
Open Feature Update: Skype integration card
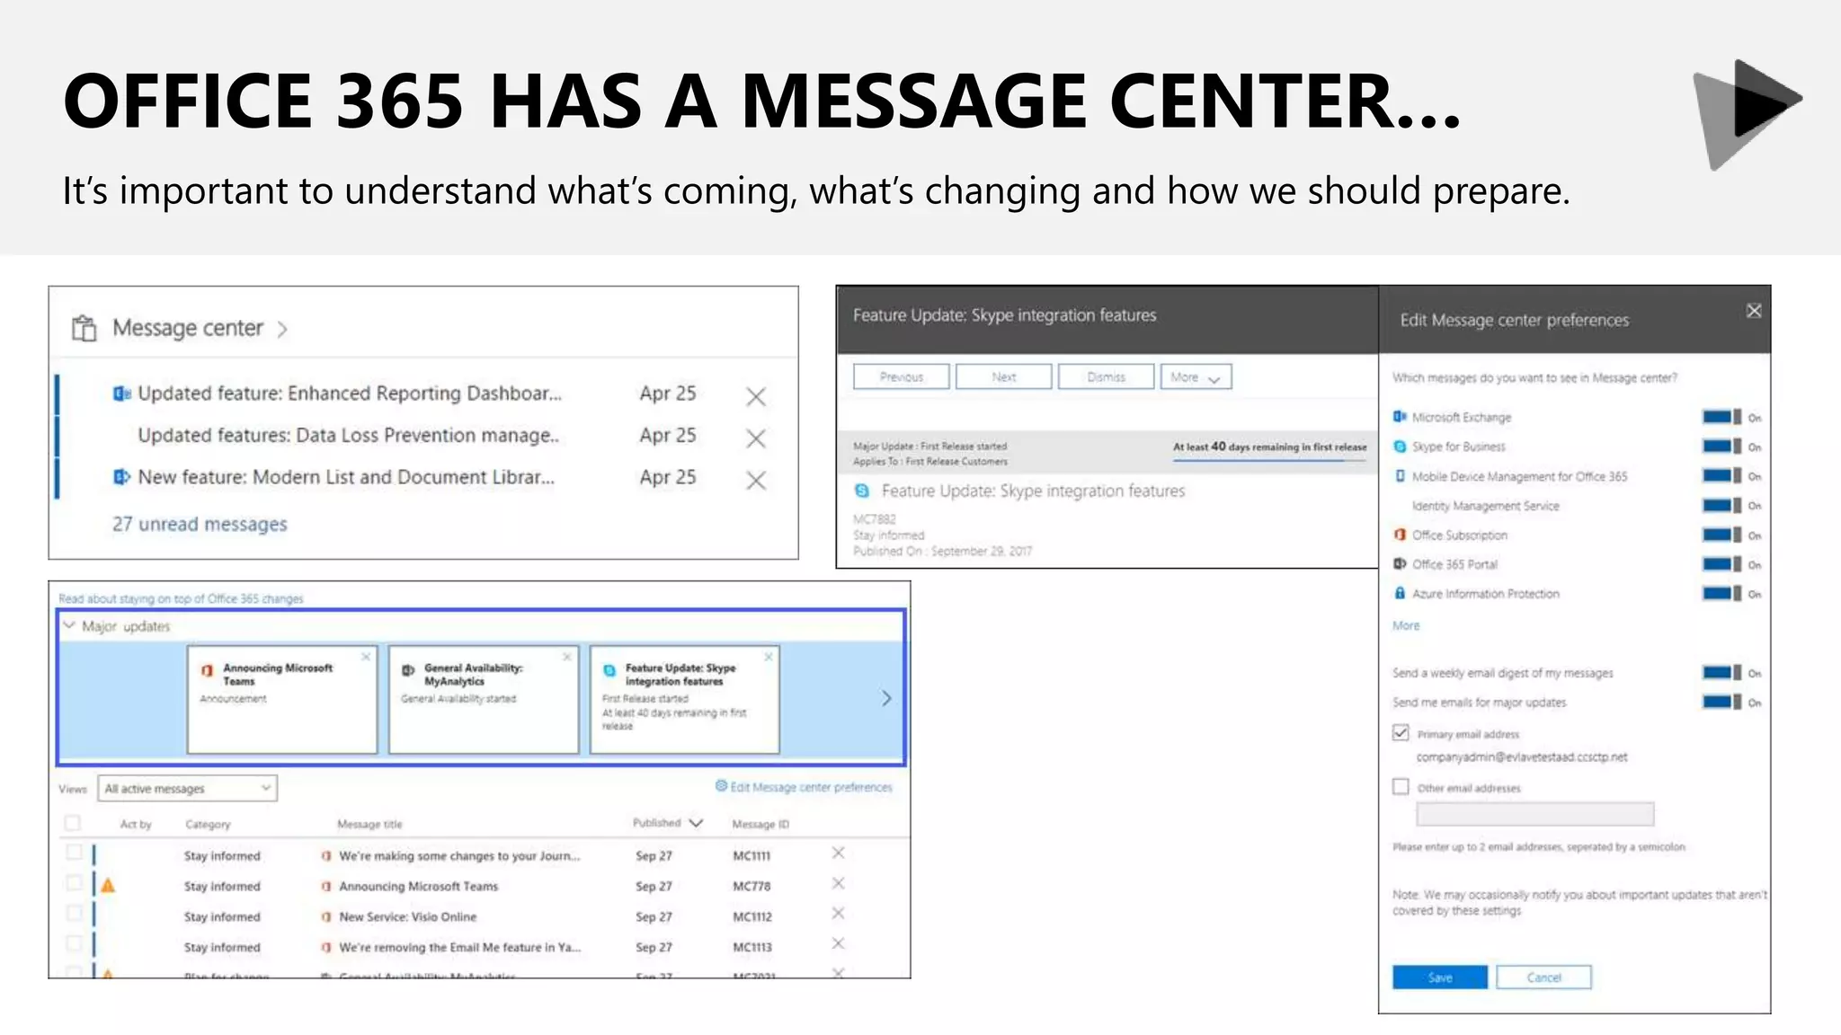coord(685,699)
